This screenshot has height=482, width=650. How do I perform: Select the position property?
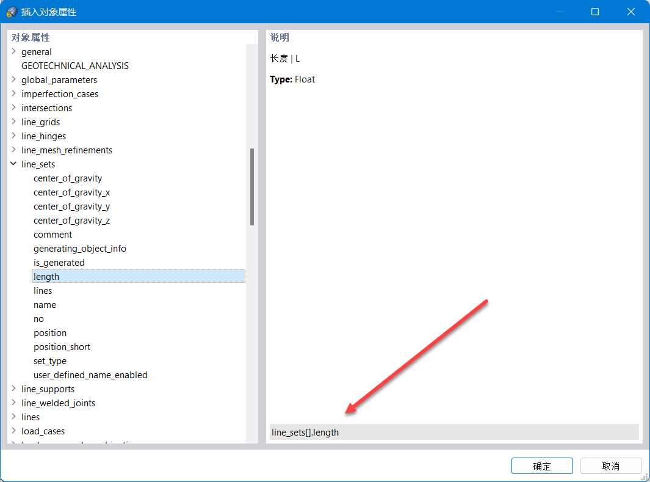(x=50, y=333)
